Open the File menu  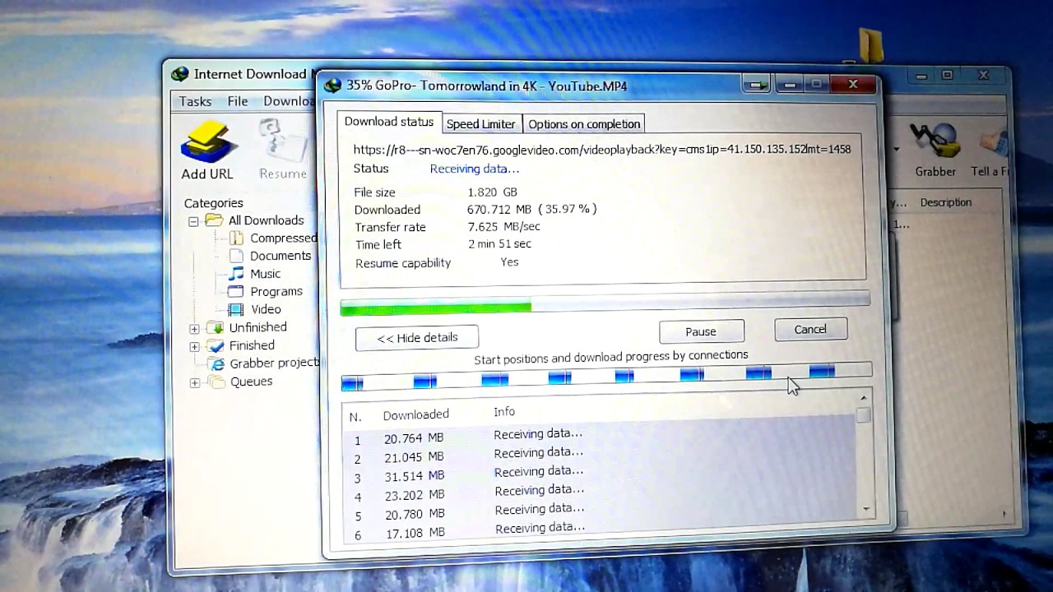click(x=238, y=101)
